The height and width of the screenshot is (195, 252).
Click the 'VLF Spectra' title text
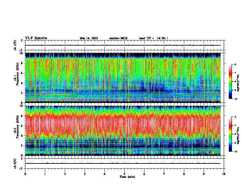(x=36, y=38)
